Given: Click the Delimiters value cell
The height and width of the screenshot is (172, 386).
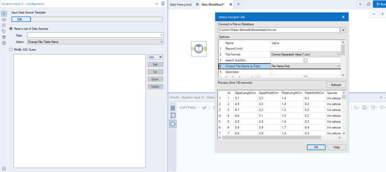Looking at the screenshot, I should click(306, 72).
